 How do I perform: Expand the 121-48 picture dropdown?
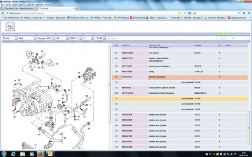(x=100, y=38)
